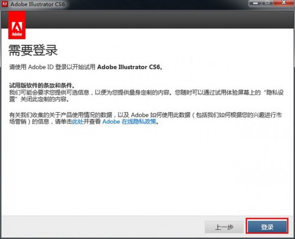295x239 pixels.
Task: Click the bold Adobe Illustrator CS6 product name
Action: coord(130,67)
